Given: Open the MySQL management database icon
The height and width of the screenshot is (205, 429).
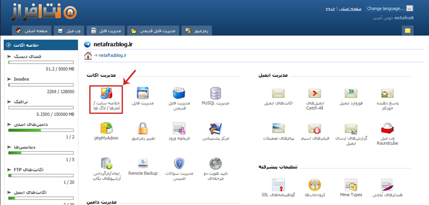Looking at the screenshot, I should (216, 93).
